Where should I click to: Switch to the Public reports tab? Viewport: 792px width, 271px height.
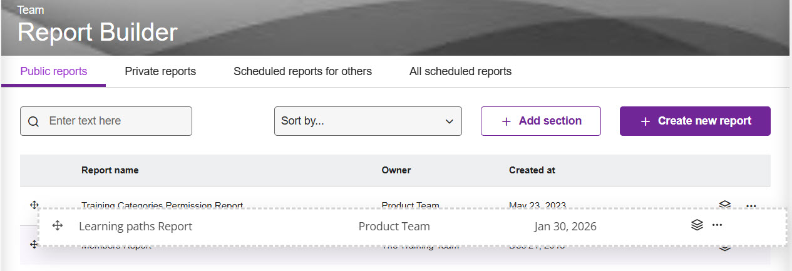pos(53,71)
